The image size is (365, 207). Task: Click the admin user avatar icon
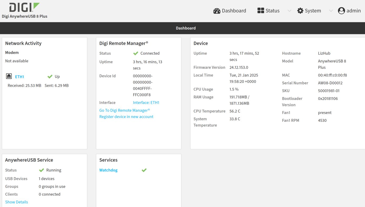pyautogui.click(x=341, y=11)
